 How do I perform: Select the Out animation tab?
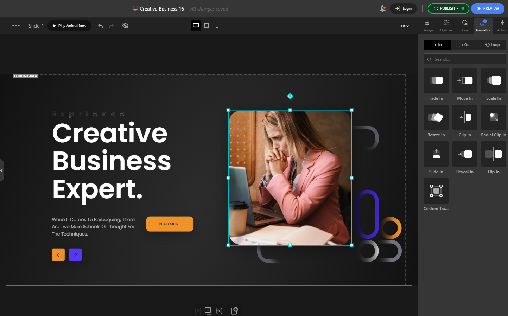coord(465,45)
